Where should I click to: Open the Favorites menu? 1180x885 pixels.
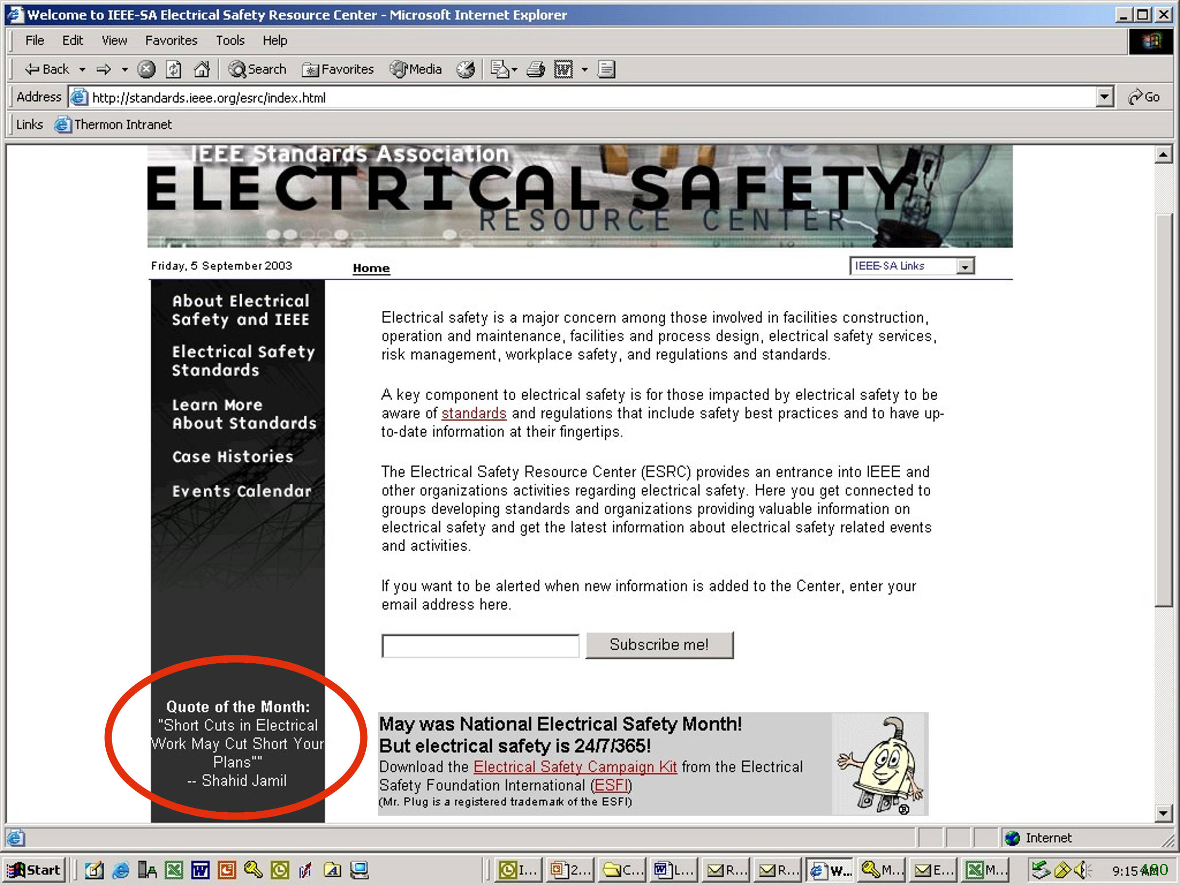(x=171, y=40)
